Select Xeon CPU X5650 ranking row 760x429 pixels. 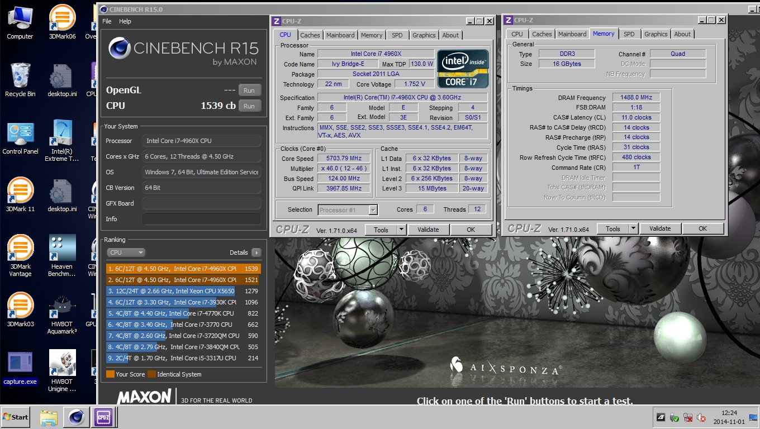(x=183, y=291)
